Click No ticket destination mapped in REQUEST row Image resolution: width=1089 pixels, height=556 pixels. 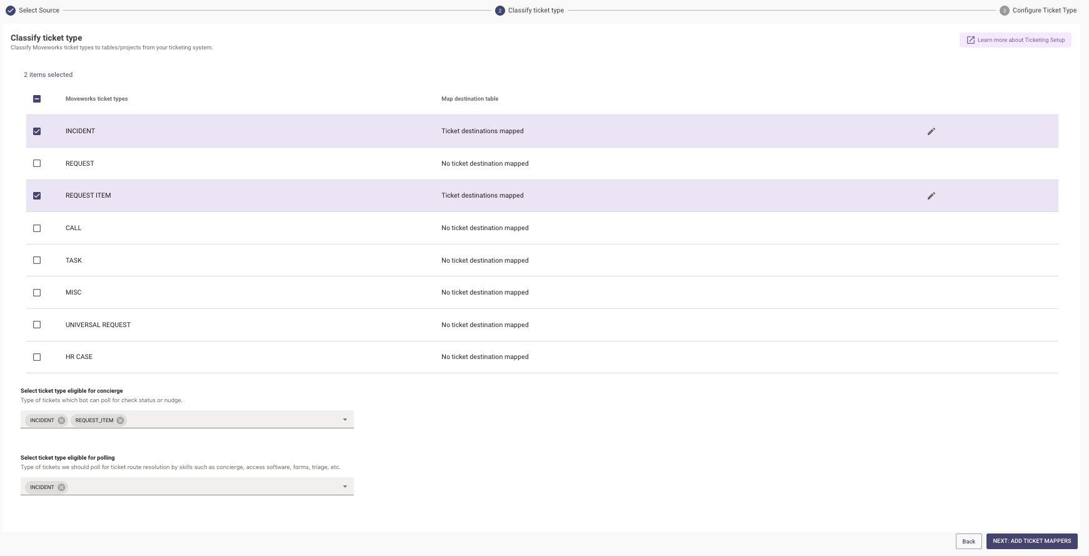pos(485,164)
